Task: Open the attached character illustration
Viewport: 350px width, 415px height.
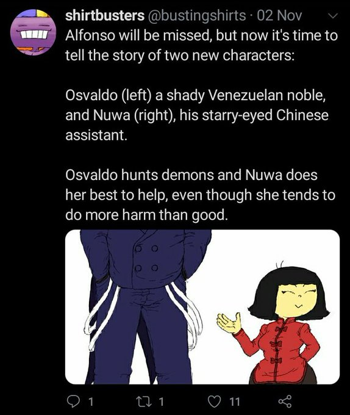Action: click(202, 307)
